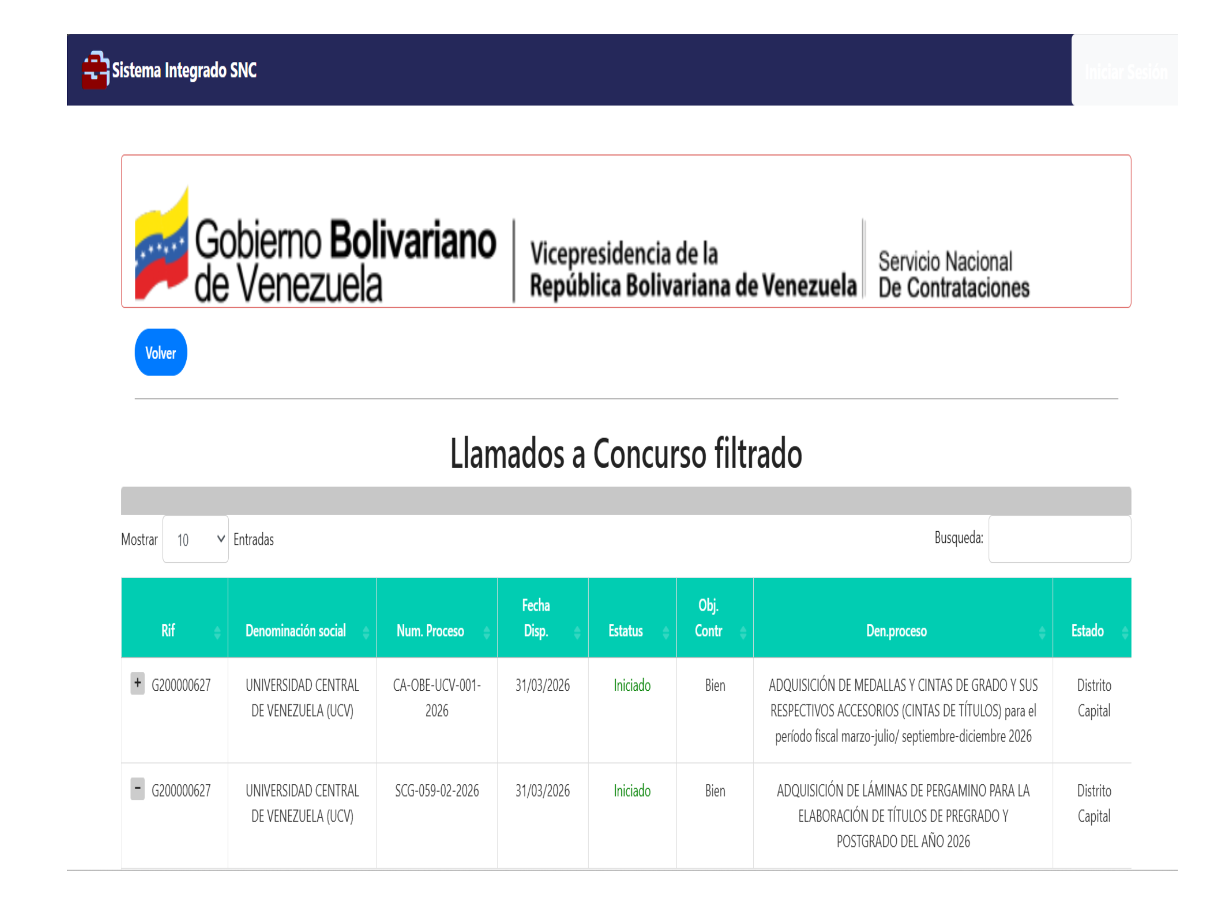The height and width of the screenshot is (920, 1212).
Task: Click the gray bar above the table
Action: [626, 500]
